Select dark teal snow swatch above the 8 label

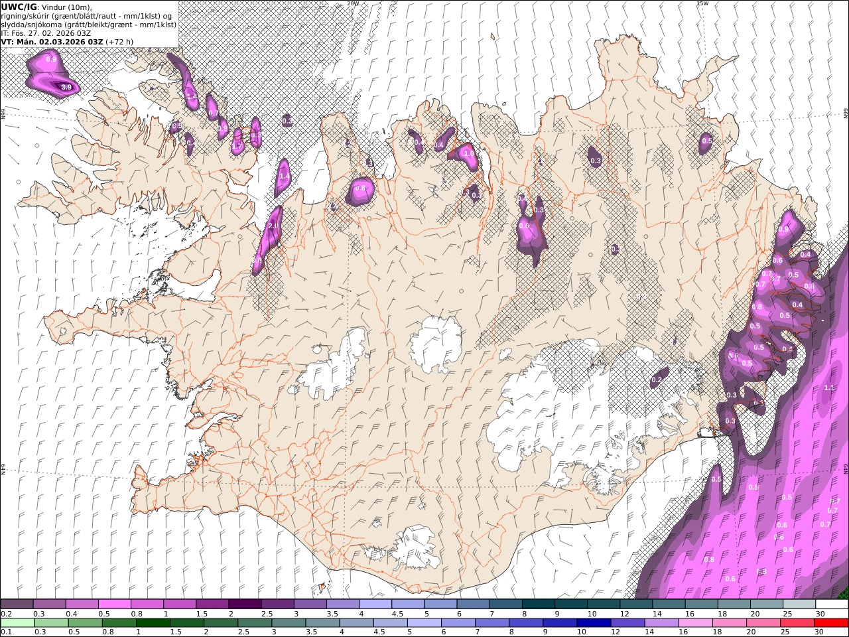[x=539, y=604]
